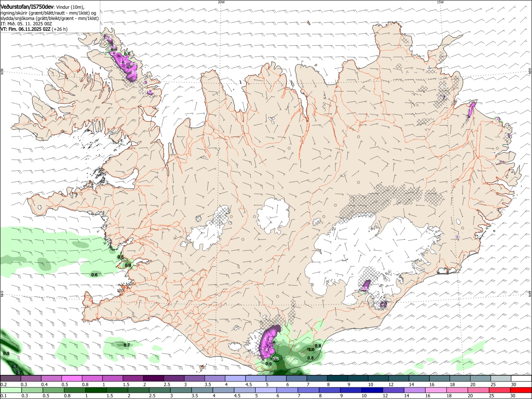The height and width of the screenshot is (399, 532).
Task: Click the 'slydda/snjókoma' legend description line
Action: pos(49,18)
